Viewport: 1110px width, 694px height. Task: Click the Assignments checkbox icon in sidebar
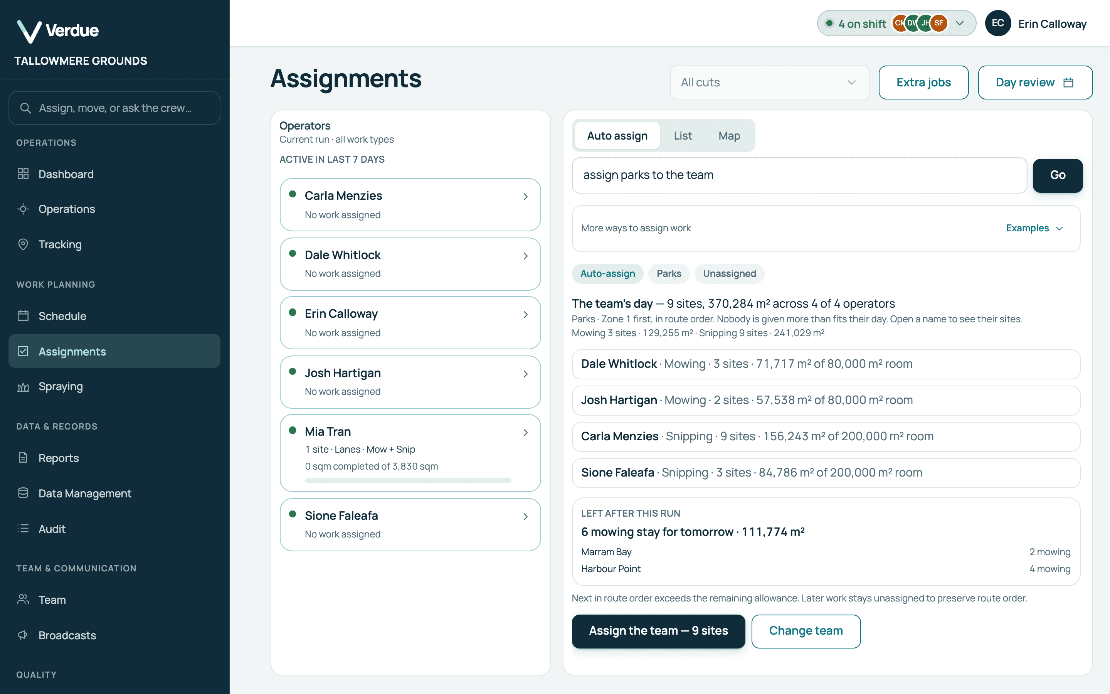tap(23, 351)
